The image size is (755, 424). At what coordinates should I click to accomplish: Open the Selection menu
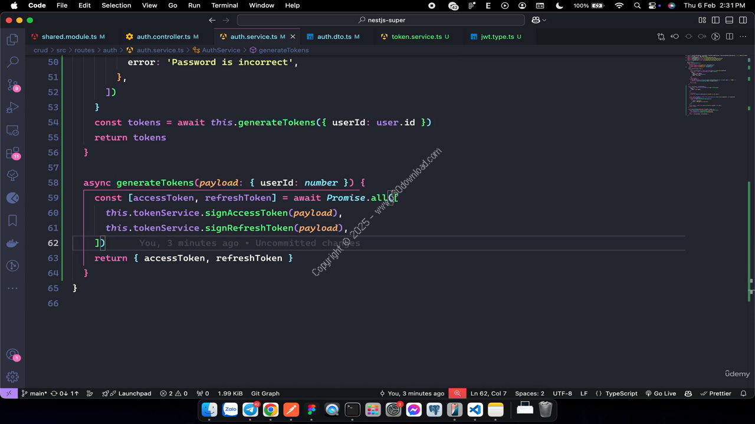point(116,5)
